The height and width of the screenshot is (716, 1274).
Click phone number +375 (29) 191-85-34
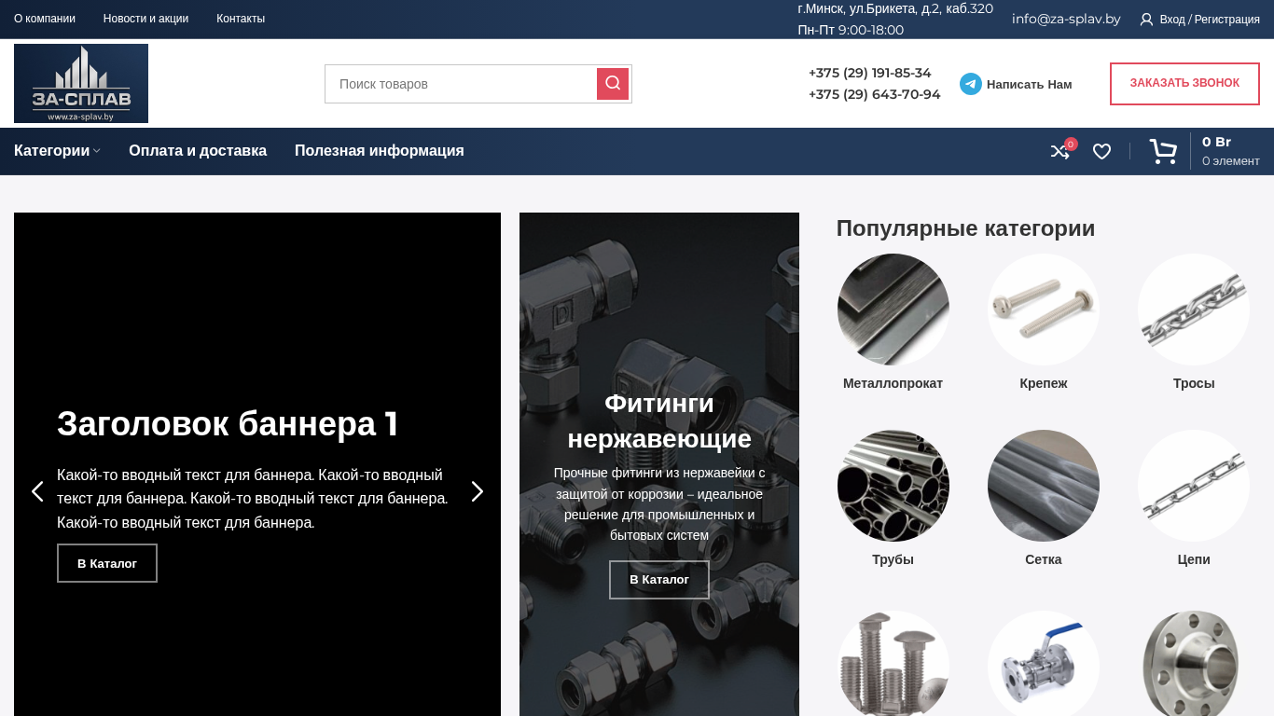pyautogui.click(x=869, y=73)
